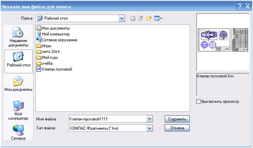Select the Игры folder

pyautogui.click(x=44, y=46)
